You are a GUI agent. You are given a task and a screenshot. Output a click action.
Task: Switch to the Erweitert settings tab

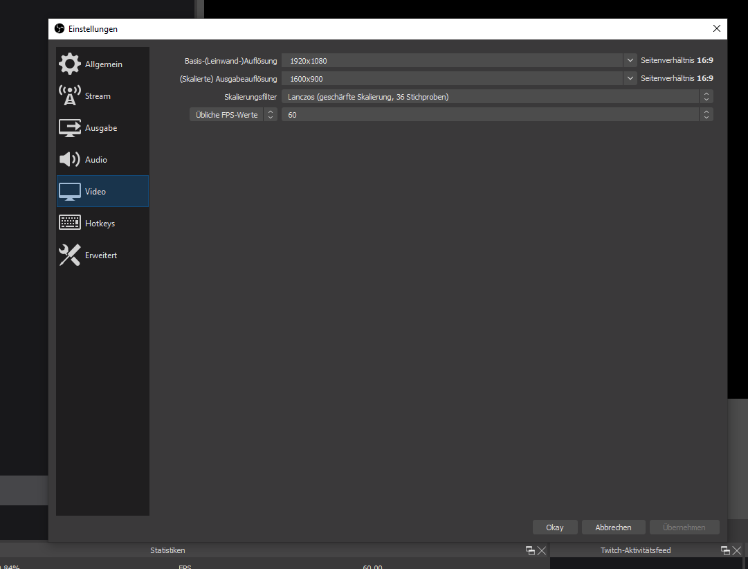[x=101, y=255]
